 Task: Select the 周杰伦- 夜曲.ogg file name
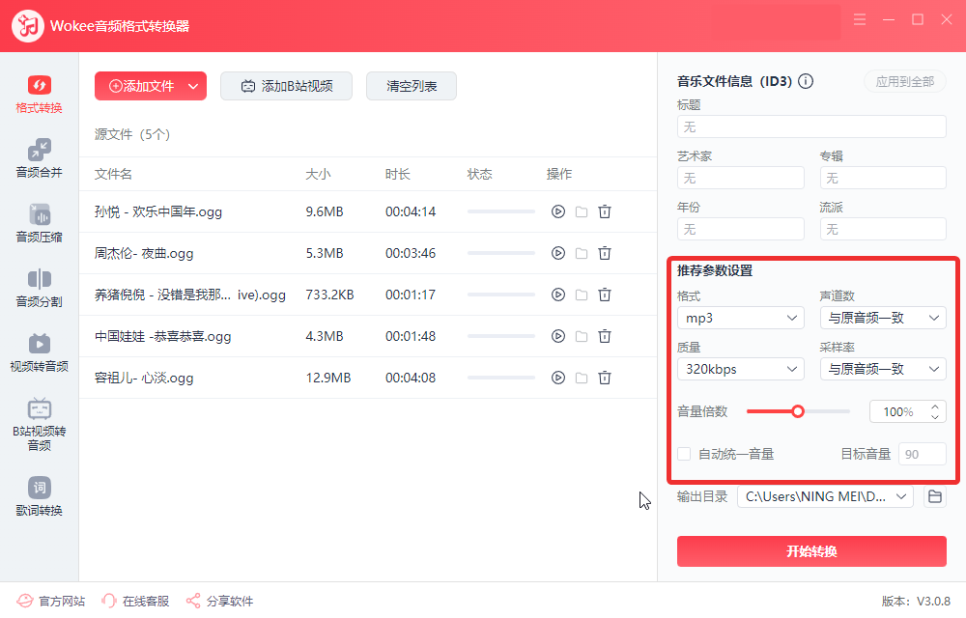tap(144, 253)
